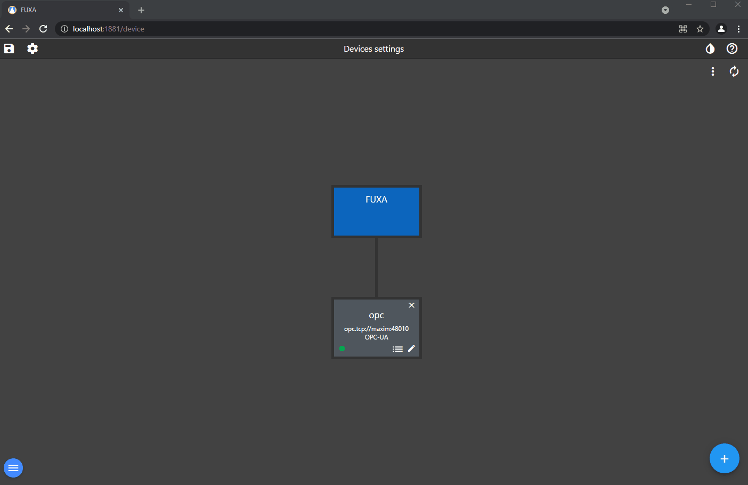Image resolution: width=748 pixels, height=485 pixels.
Task: Go back to previous browser page
Action: (9, 29)
